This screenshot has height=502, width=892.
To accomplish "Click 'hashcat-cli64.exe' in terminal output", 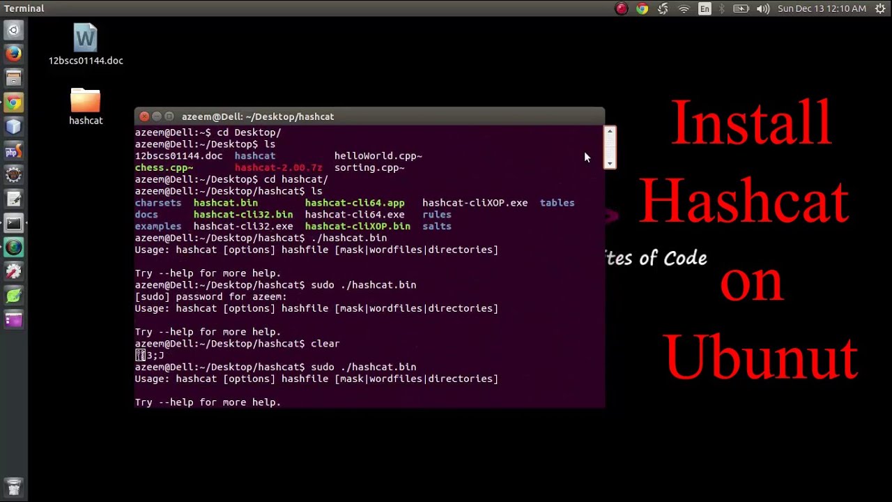I will pos(355,215).
